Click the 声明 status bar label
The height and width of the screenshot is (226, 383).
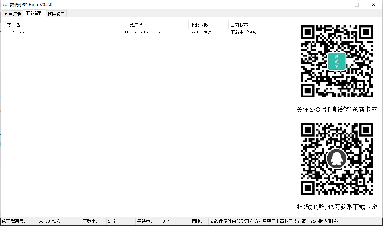pos(197,221)
